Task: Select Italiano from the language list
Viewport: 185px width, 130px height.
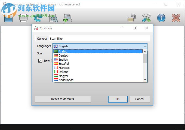Action: click(x=98, y=72)
